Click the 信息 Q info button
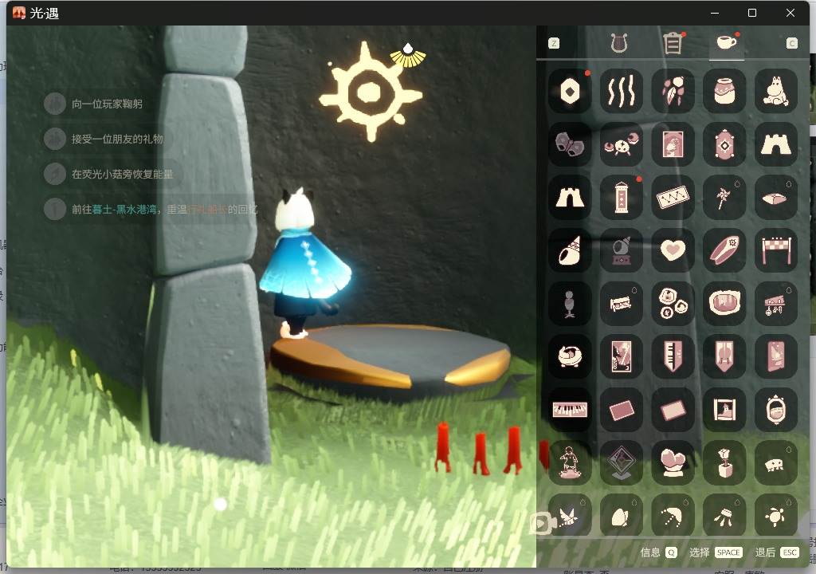816x574 pixels. [659, 552]
